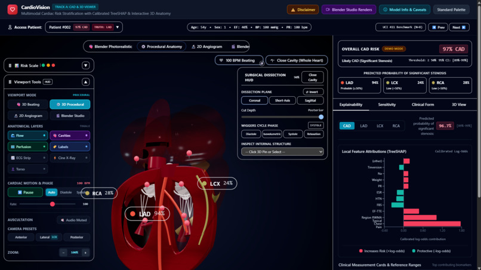
Task: Open the Clinical Form tab
Action: tap(423, 105)
